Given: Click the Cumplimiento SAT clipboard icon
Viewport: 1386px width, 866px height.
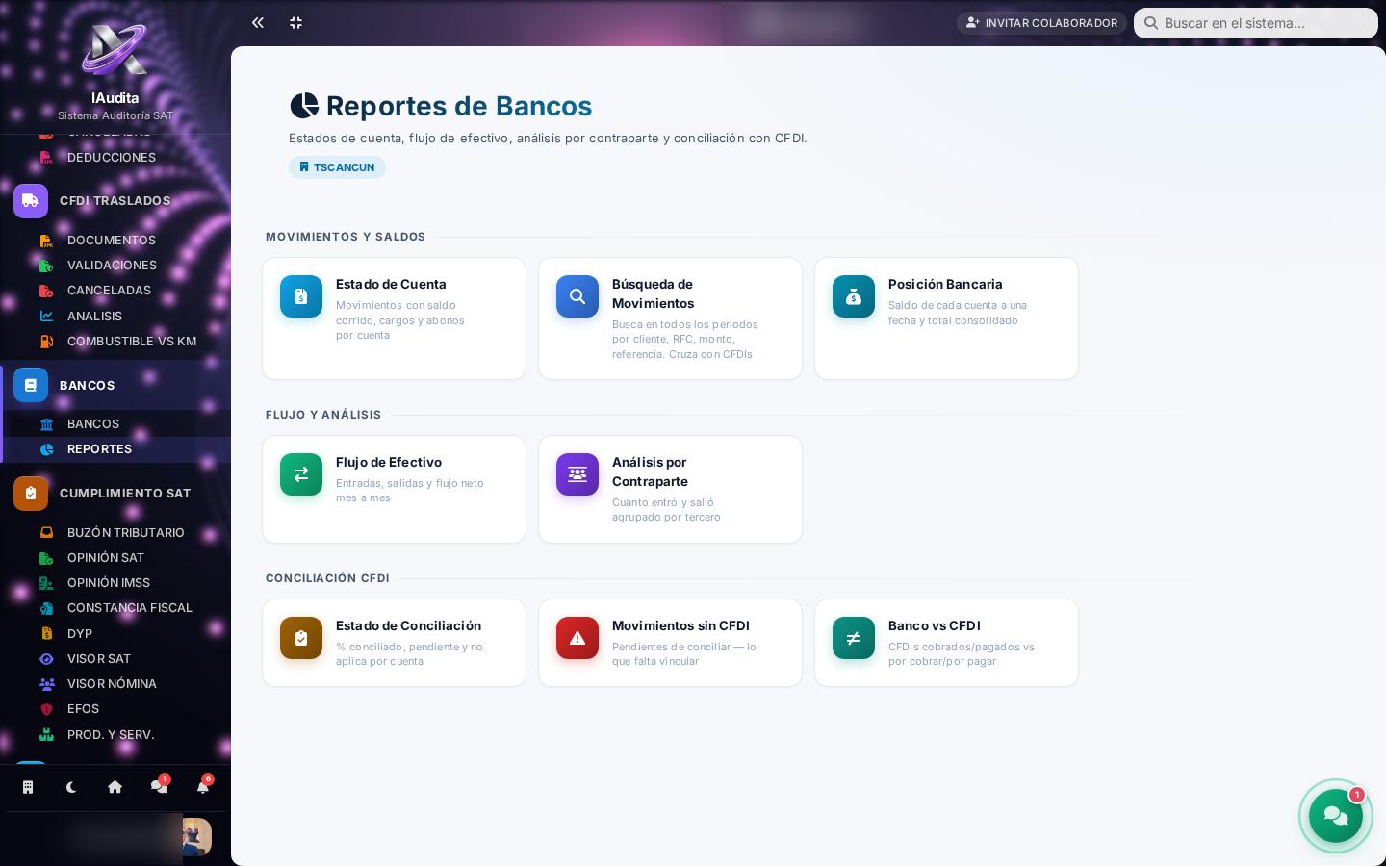Looking at the screenshot, I should pyautogui.click(x=31, y=494).
